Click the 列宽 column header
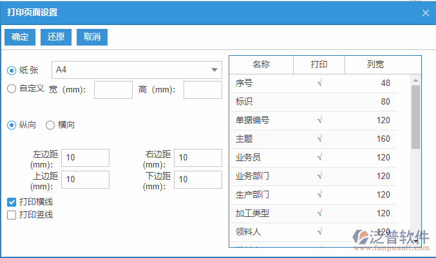 (375, 65)
